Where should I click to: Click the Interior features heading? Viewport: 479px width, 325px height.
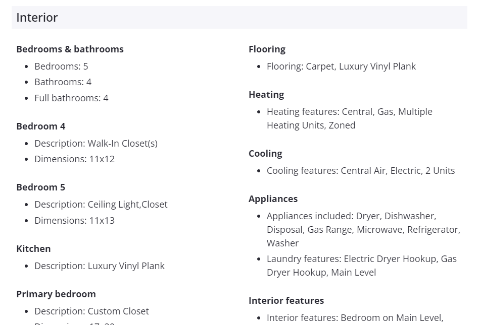point(286,300)
